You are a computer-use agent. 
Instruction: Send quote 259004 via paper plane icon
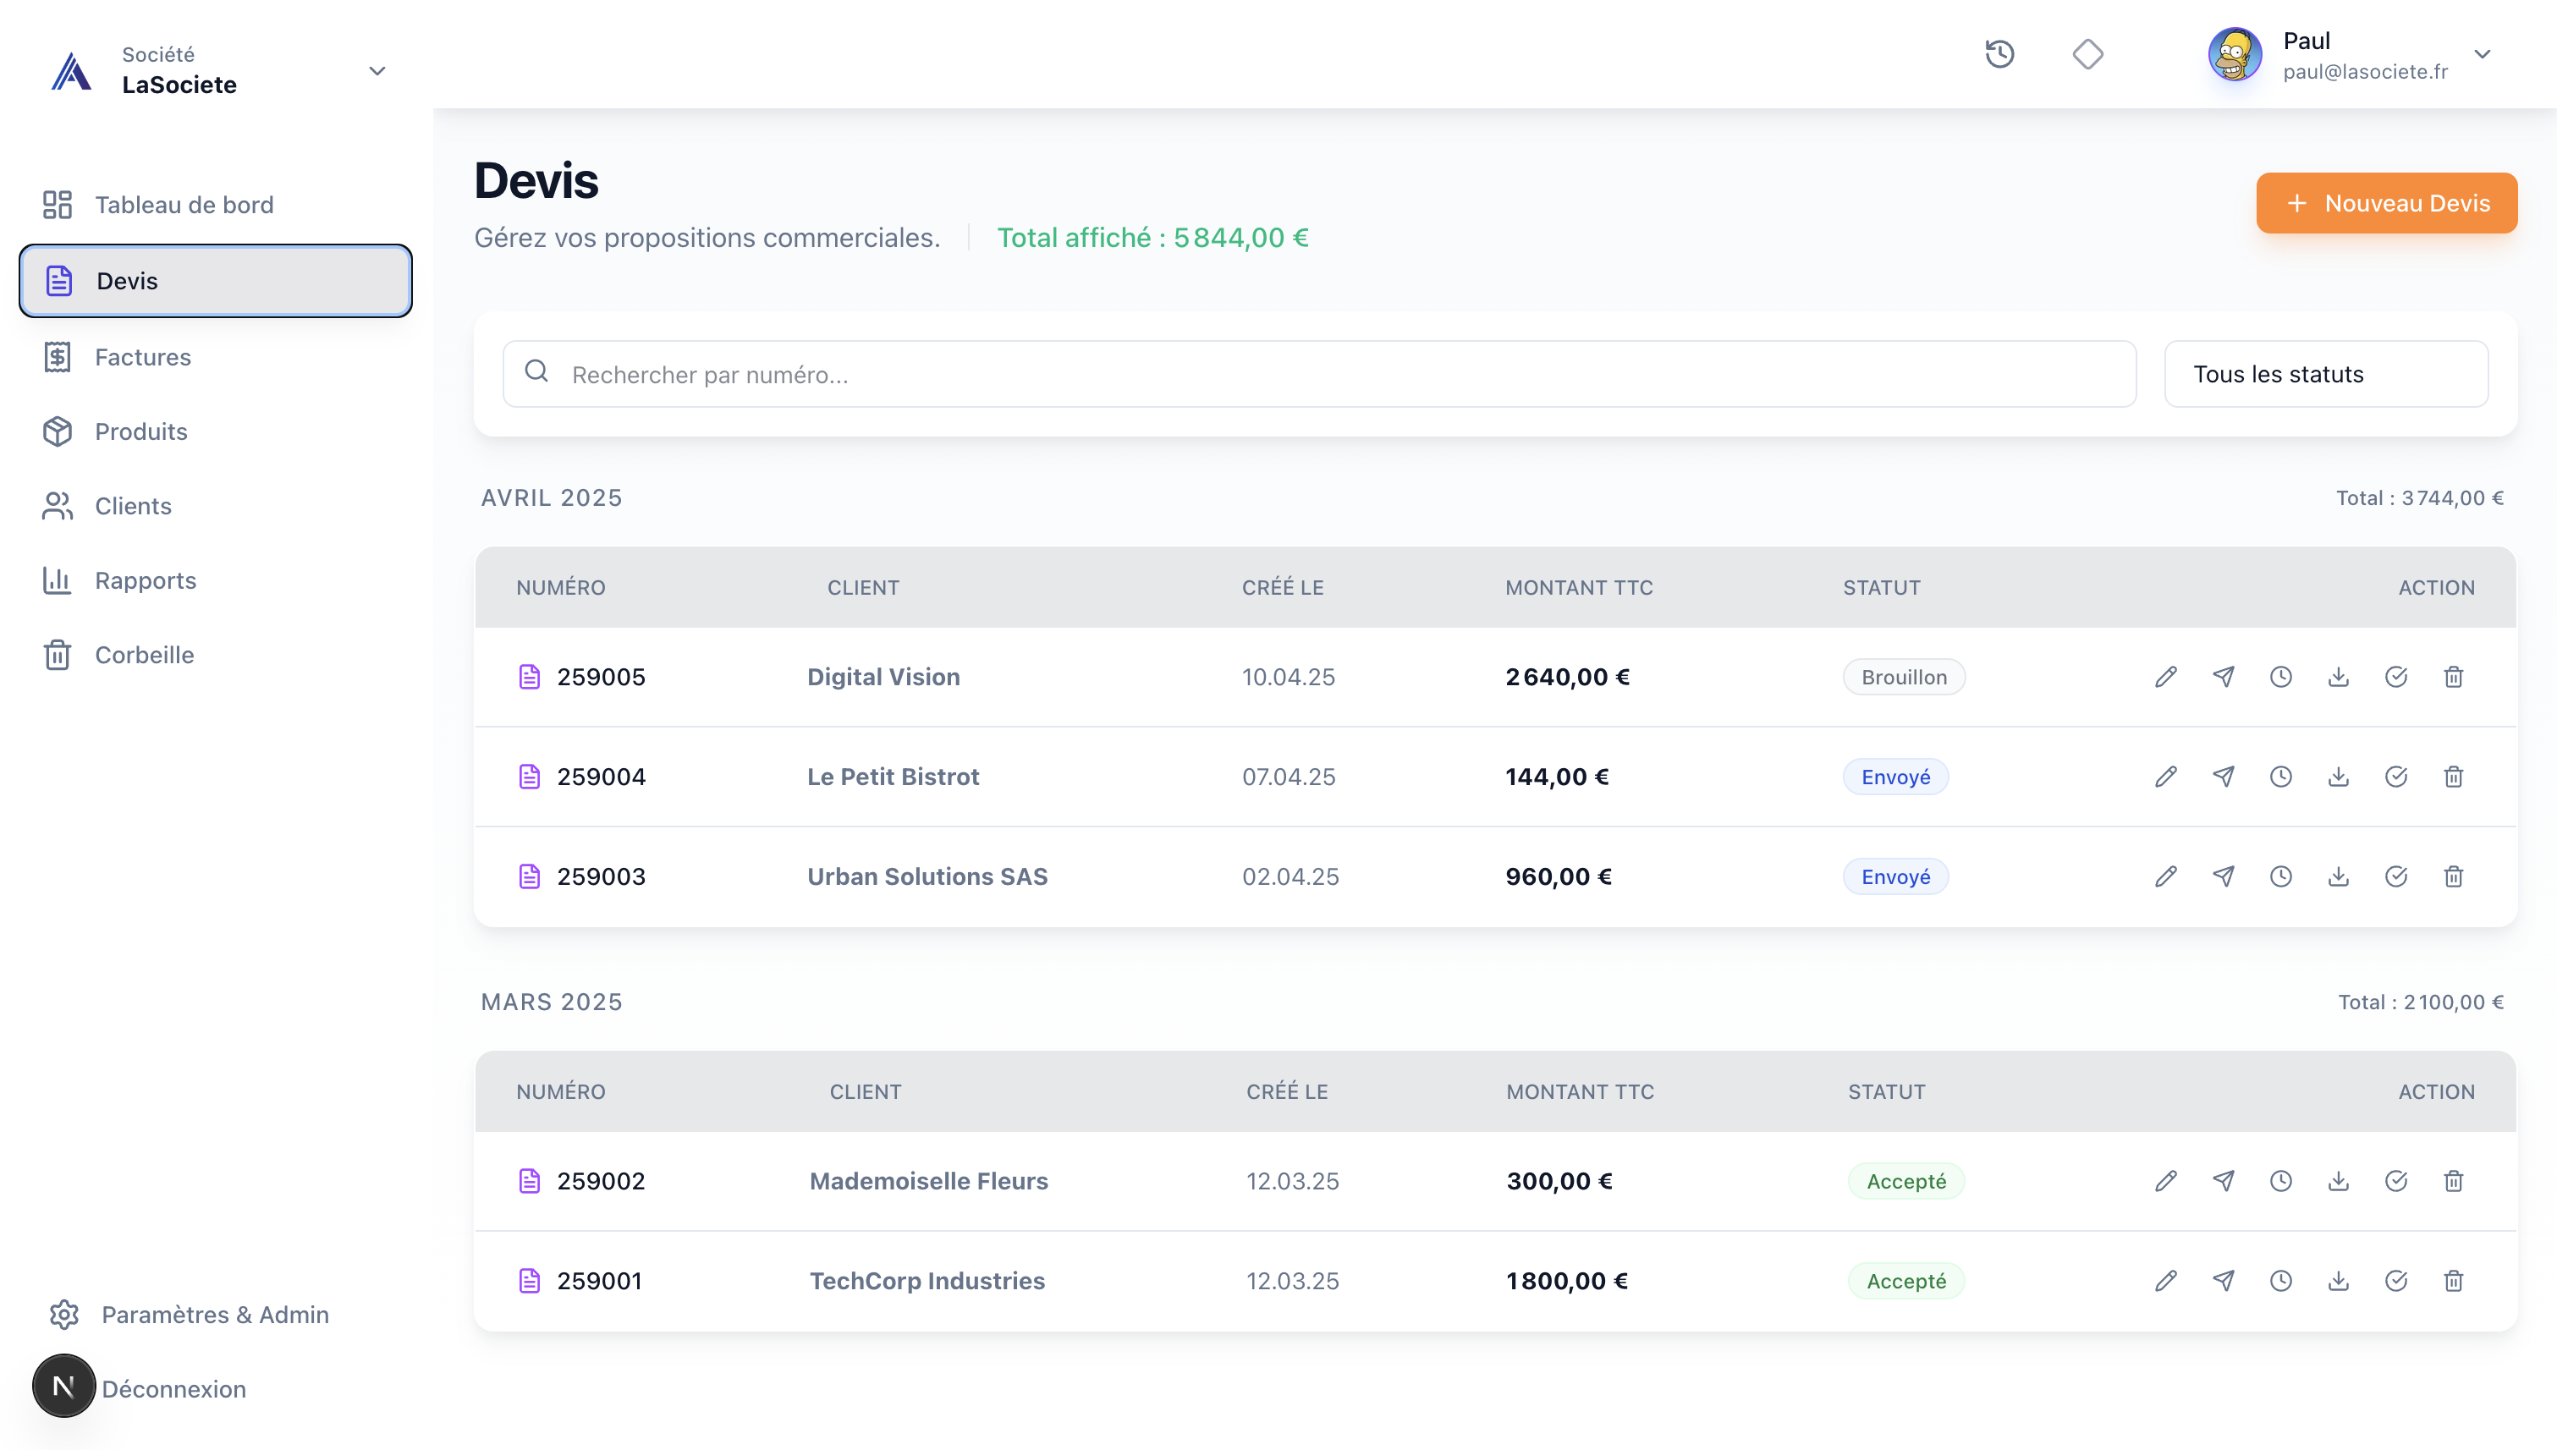pos(2224,777)
